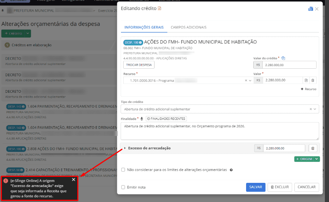Expand Excesso de arrecadação section
Screen dimensions: 329x202
click(x=125, y=148)
